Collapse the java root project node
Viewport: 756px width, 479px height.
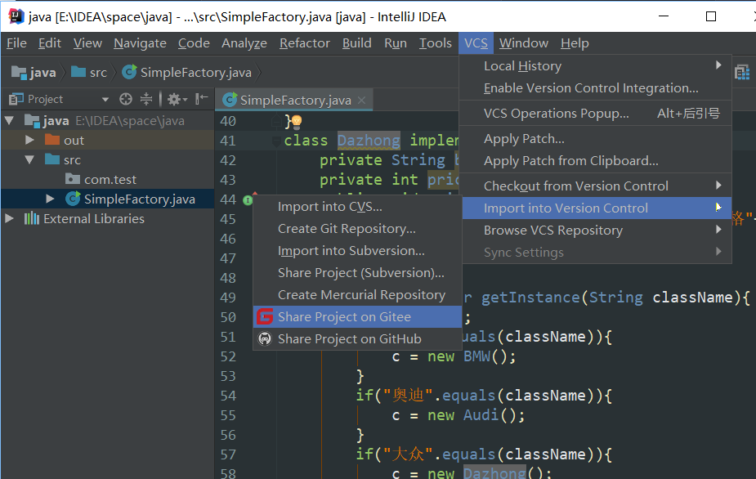(x=9, y=120)
